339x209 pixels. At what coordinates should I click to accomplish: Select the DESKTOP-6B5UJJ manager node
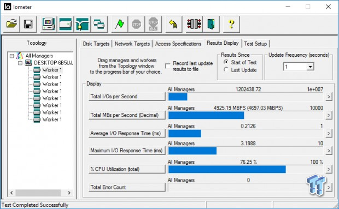[x=54, y=63]
